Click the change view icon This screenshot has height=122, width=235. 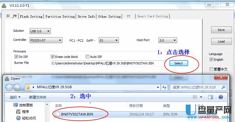tap(195, 97)
